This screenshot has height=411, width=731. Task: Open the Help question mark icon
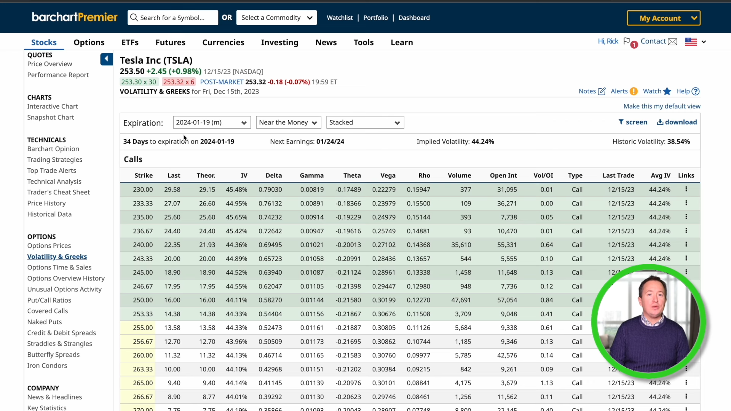[x=696, y=91]
